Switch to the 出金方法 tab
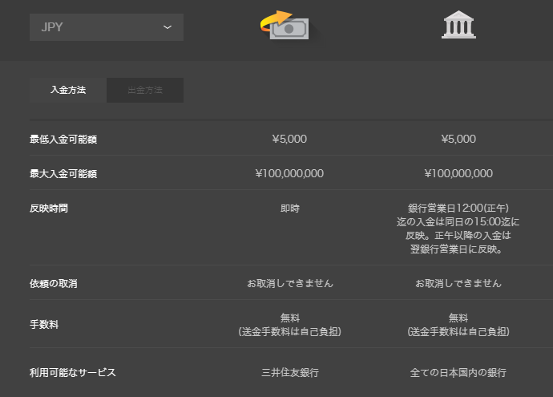The height and width of the screenshot is (397, 553). [x=145, y=90]
